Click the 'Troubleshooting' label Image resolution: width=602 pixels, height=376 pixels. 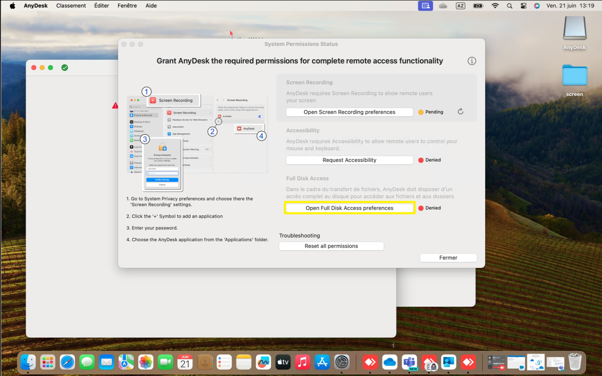[x=300, y=235]
